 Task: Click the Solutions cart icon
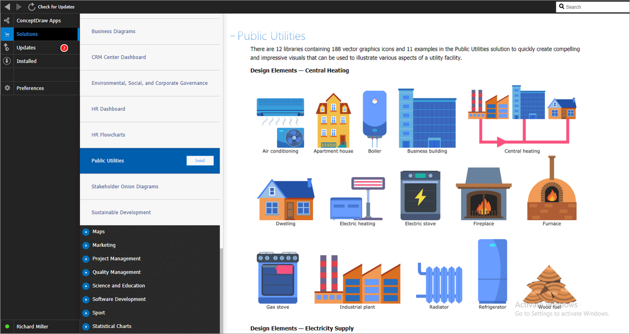[7, 34]
